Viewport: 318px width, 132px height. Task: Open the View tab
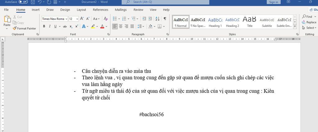click(153, 10)
